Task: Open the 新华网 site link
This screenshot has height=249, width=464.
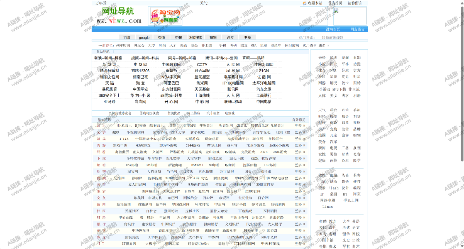Action: pyautogui.click(x=110, y=64)
